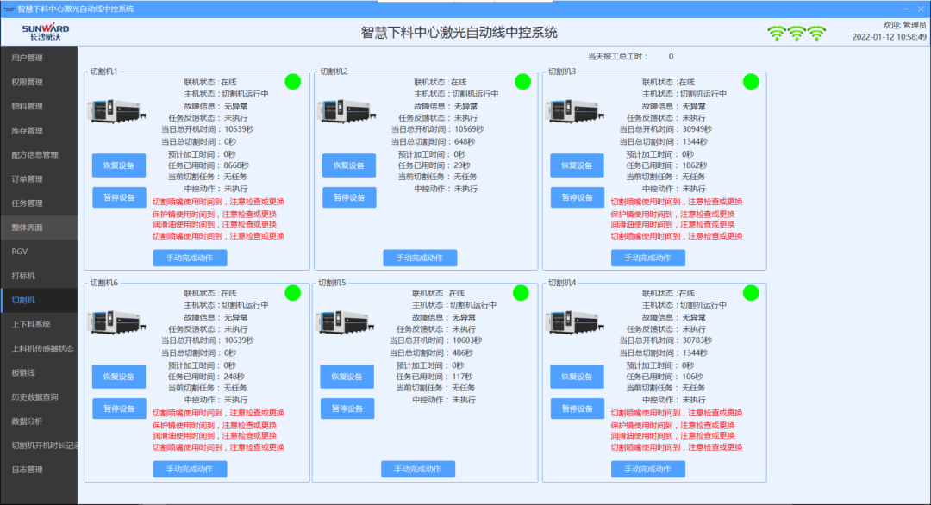Click the machine image in 切割机6 panel
The image size is (931, 505).
[x=116, y=322]
